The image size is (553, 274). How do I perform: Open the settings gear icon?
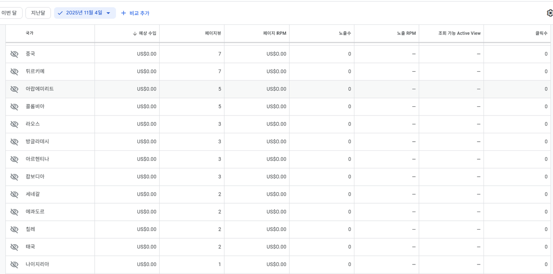(549, 13)
